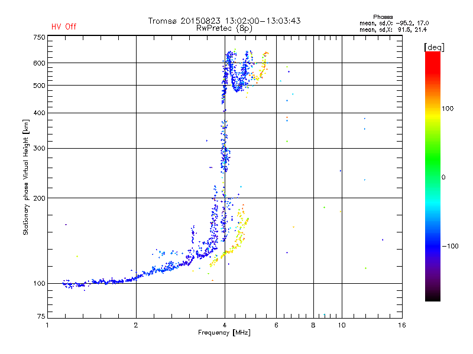Click the phase color scale bar
Screen dimensions: 473x354
point(433,176)
